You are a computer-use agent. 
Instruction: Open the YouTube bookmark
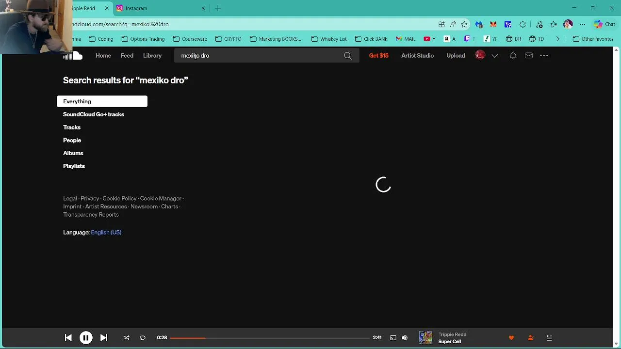click(429, 39)
